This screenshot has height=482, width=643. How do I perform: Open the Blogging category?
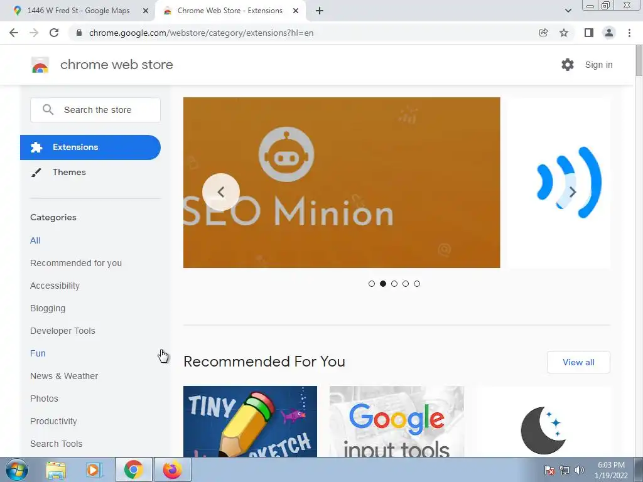pyautogui.click(x=48, y=308)
